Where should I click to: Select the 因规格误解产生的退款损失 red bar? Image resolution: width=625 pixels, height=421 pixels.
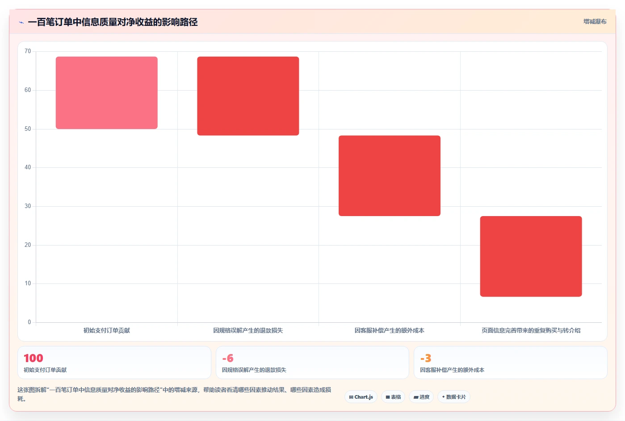tap(248, 96)
